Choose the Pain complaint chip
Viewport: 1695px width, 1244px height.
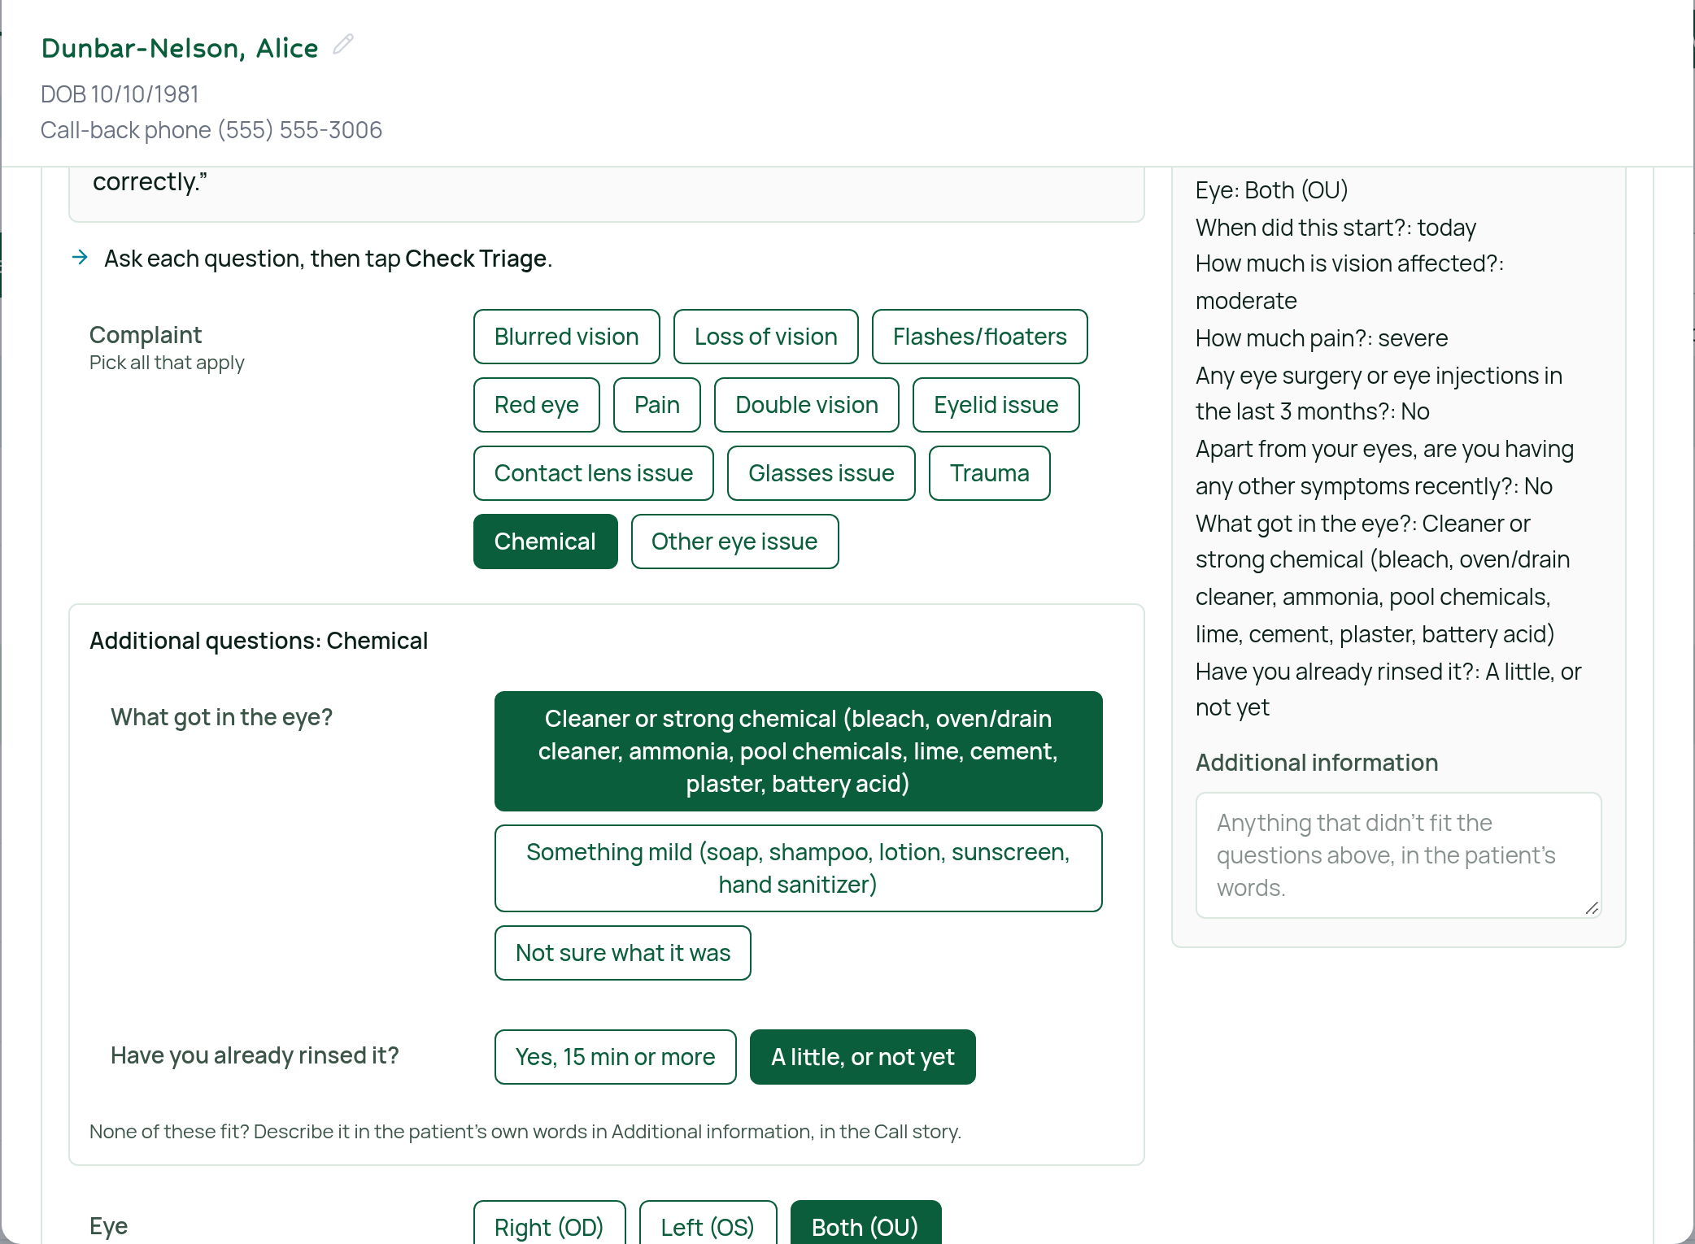[x=656, y=405]
